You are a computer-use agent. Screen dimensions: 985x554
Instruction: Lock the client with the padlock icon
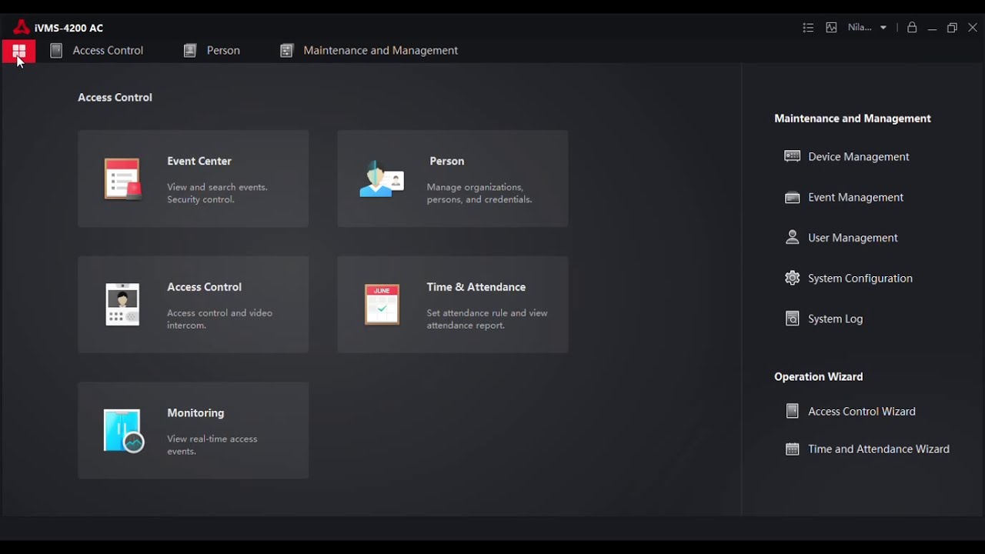tap(912, 28)
